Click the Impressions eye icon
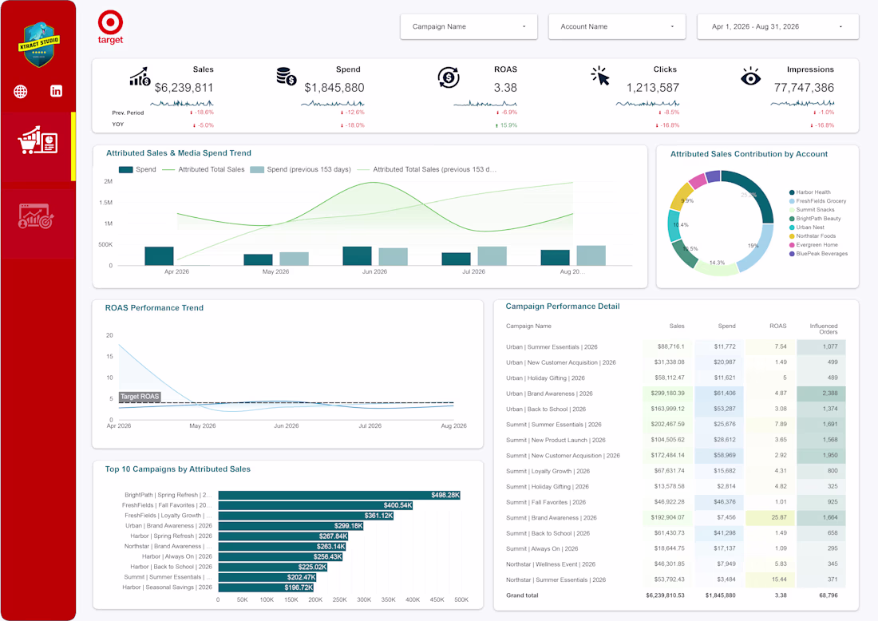The width and height of the screenshot is (878, 621). pos(750,77)
